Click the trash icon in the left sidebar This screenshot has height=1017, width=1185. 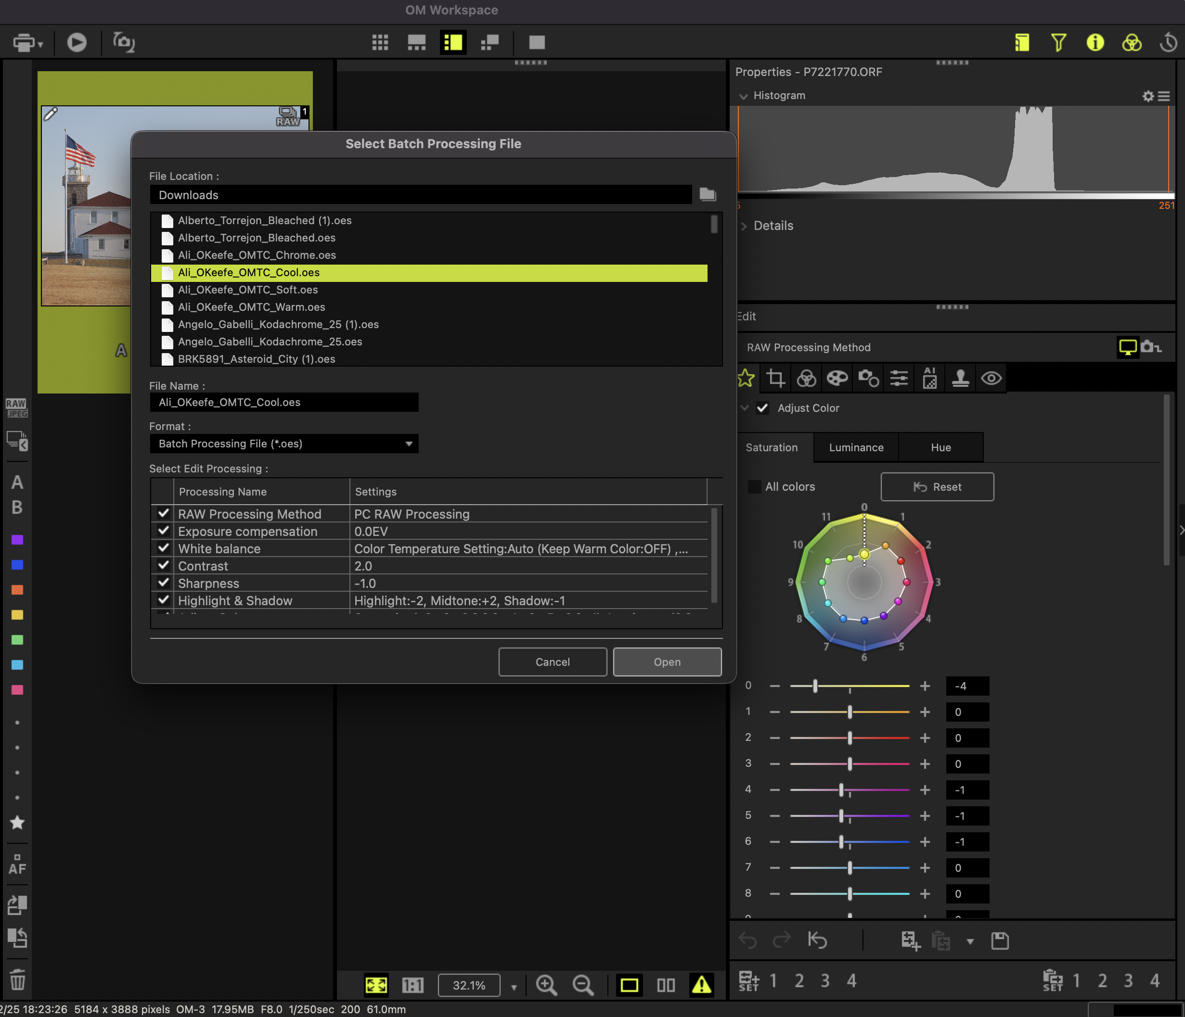17,979
